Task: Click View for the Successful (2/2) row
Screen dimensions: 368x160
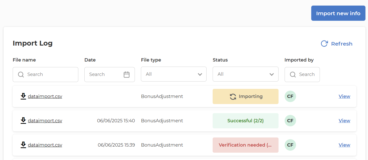Action: 344,121
